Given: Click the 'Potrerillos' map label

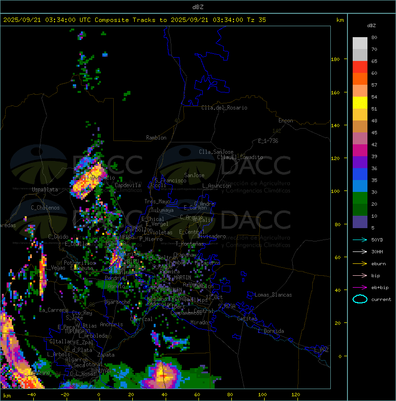Looking at the screenshot, I should (x=79, y=263).
